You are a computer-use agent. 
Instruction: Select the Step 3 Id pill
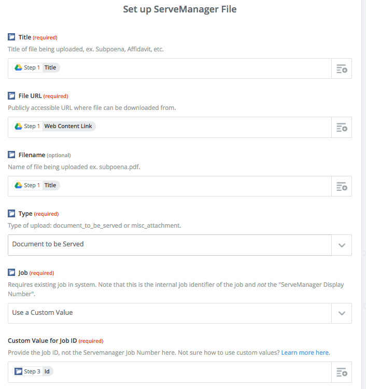[33, 371]
